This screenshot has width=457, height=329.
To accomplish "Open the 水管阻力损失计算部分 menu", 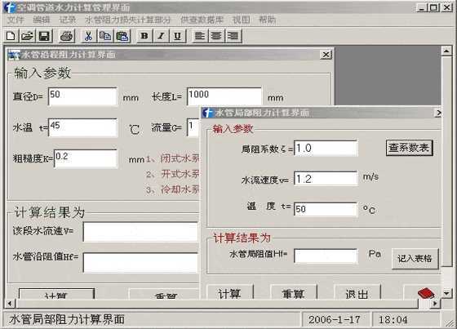I will click(x=127, y=20).
